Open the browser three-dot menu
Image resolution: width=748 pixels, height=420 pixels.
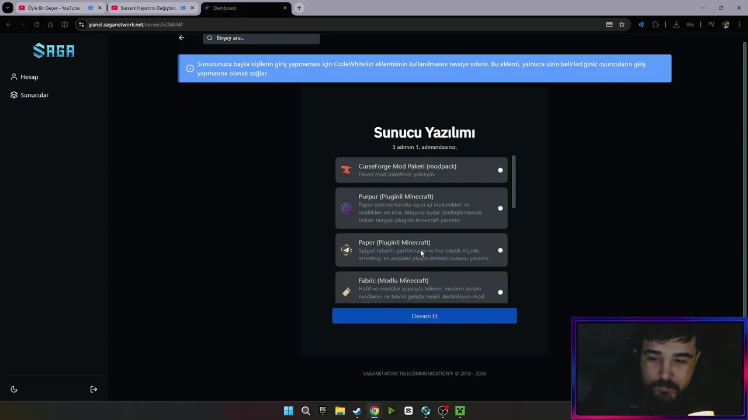(739, 24)
